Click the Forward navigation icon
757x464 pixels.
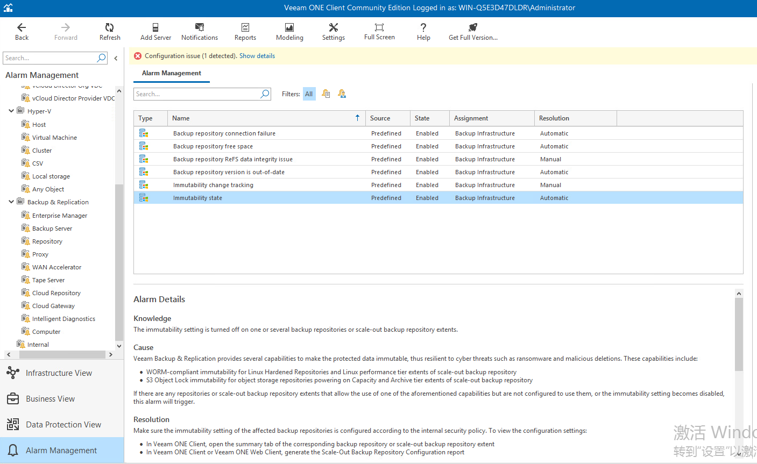pos(66,27)
